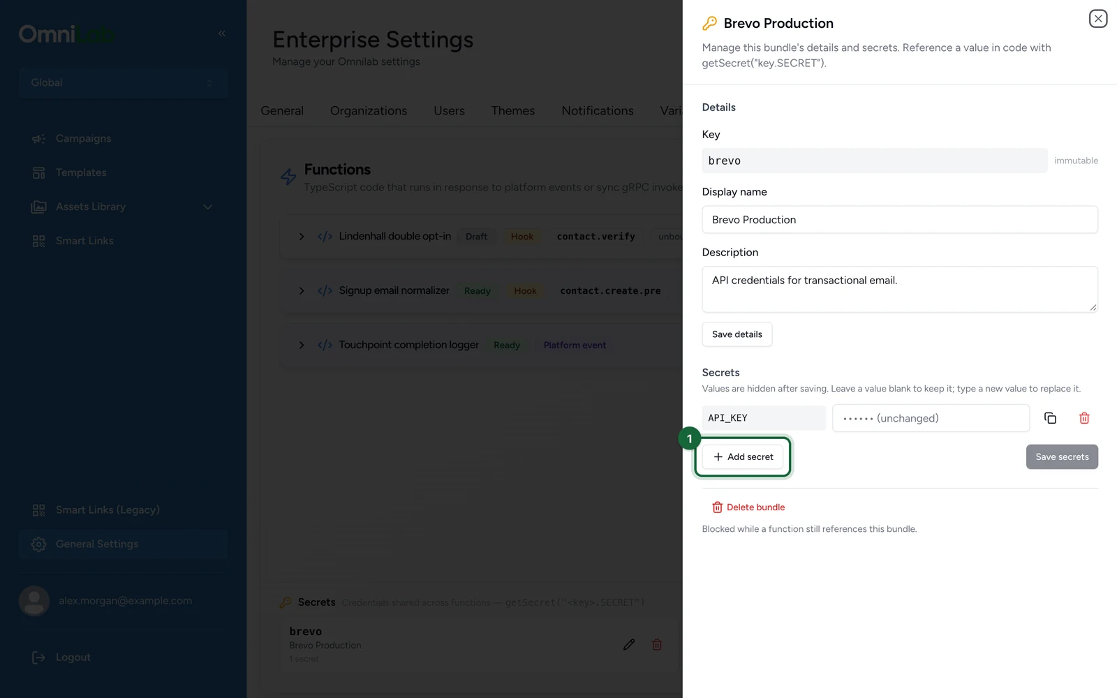Click the API_KEY secret name field

click(764, 418)
